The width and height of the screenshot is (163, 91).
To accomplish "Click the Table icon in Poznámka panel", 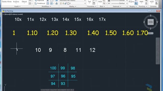I will (94, 3).
